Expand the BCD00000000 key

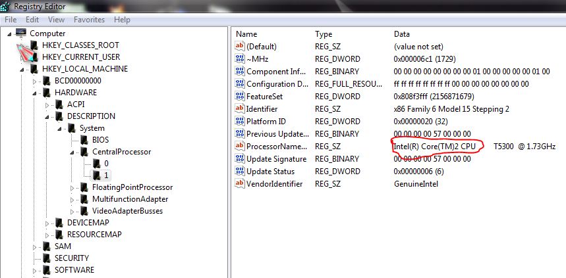(35, 81)
